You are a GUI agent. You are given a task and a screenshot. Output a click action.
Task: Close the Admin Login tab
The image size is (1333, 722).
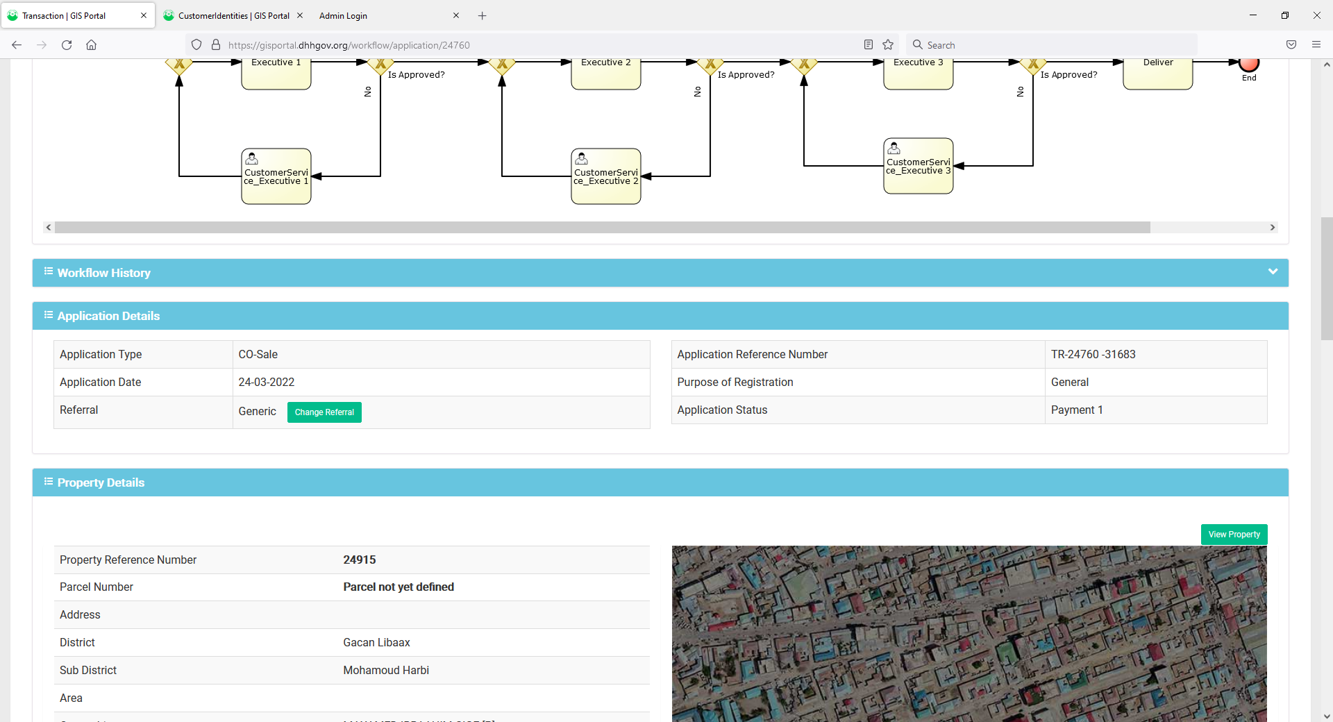coord(456,15)
